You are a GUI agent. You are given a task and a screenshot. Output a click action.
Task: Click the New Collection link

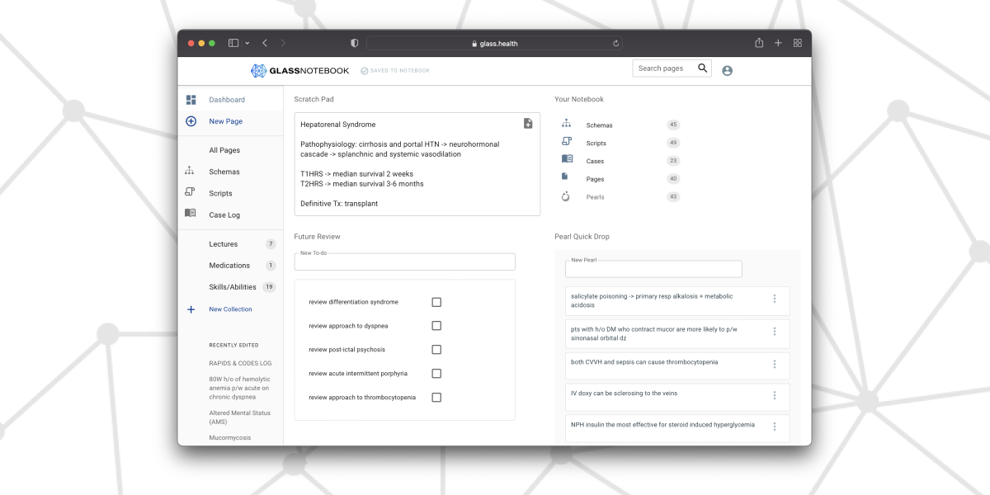click(230, 309)
